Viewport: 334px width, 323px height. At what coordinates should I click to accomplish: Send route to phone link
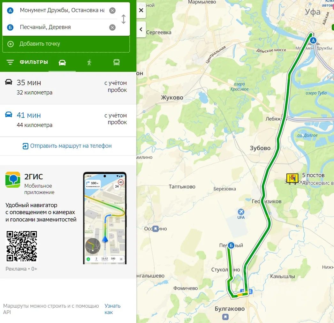67,146
